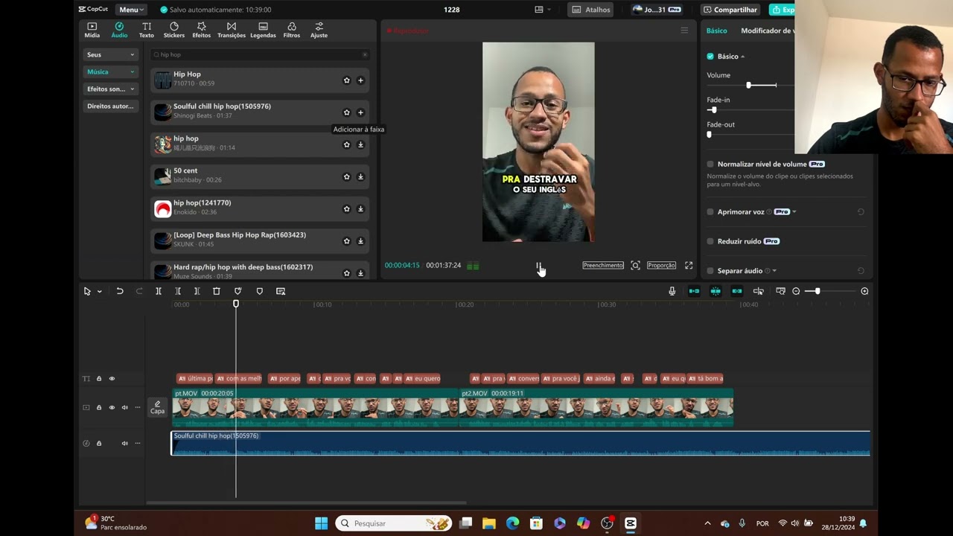The image size is (953, 536).
Task: Select Direitos autorais category
Action: (x=111, y=106)
